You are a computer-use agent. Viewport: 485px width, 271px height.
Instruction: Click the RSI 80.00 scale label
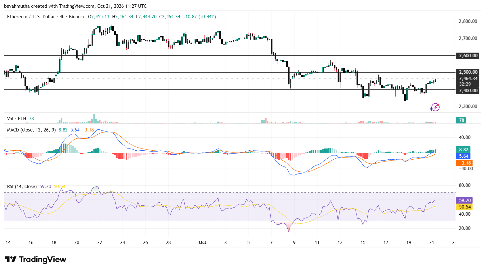point(465,185)
